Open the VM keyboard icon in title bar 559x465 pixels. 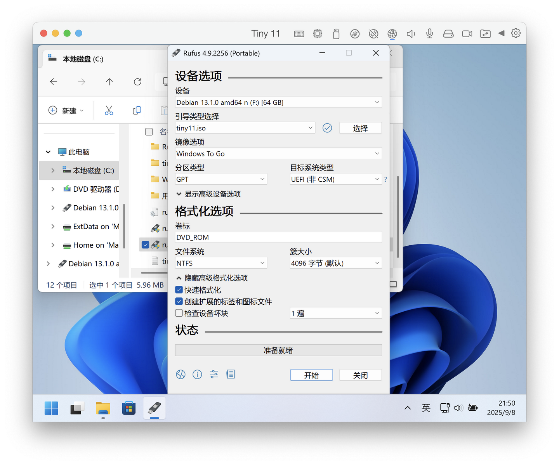pyautogui.click(x=299, y=34)
